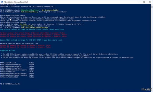Click the "KVAShadowWindowsSupportEnabled" property row
153x92 pixels.
[x=17, y=75]
